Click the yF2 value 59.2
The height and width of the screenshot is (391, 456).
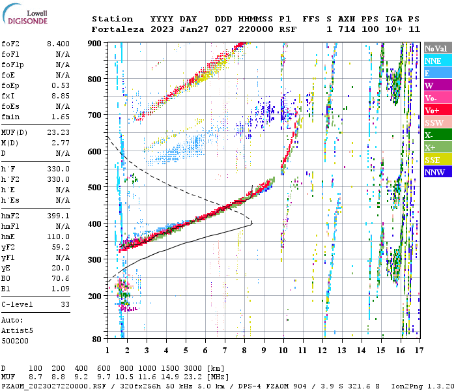tap(61, 247)
